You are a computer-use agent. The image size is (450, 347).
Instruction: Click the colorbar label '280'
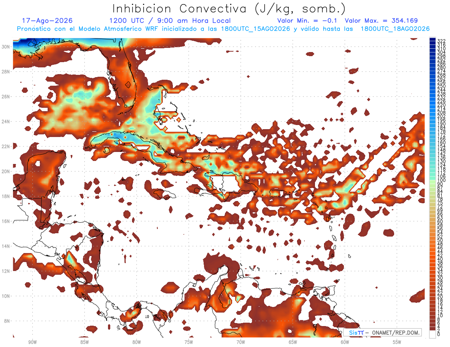tap(441, 67)
